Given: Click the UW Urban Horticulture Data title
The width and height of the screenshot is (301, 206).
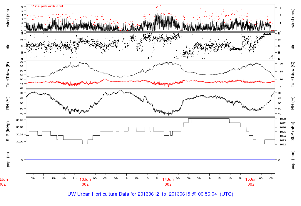Looking at the screenshot, I should 150,194.
